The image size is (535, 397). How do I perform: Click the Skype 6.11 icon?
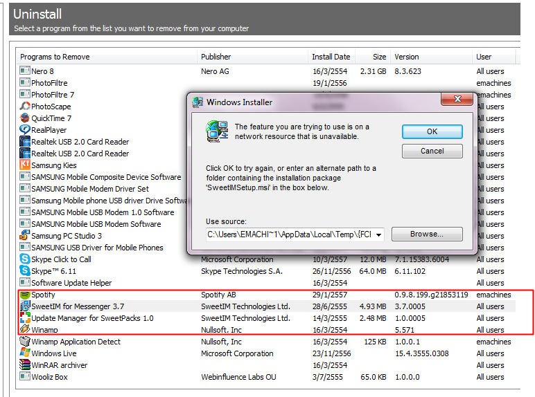[24, 271]
